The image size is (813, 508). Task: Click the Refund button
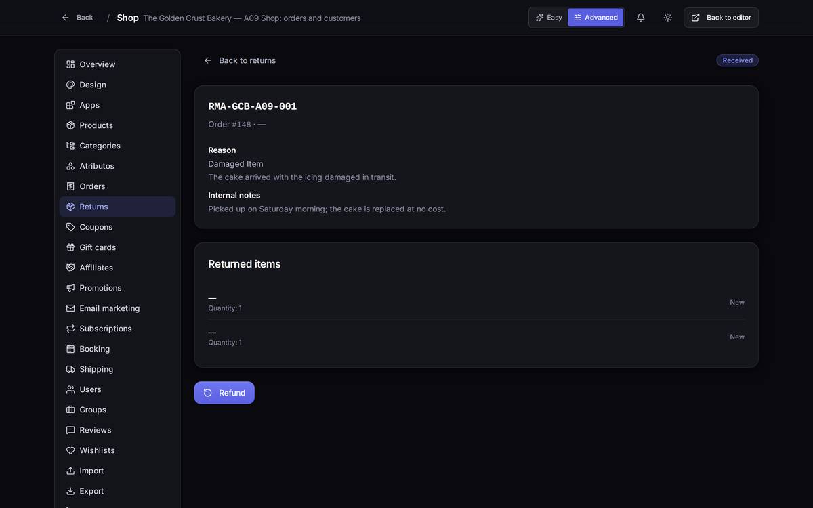224,393
